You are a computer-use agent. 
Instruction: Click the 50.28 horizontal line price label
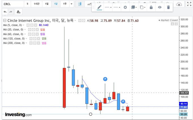(x=184, y=114)
